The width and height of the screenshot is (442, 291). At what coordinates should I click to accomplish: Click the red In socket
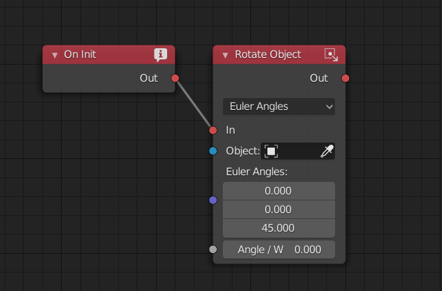pos(213,130)
